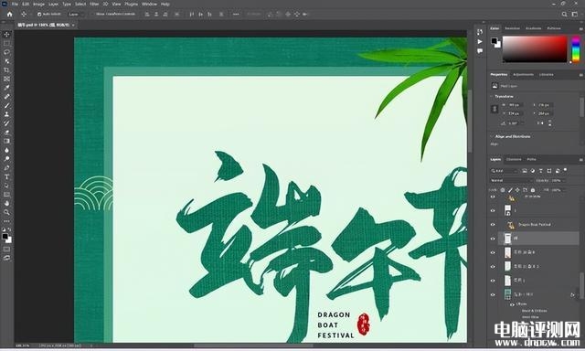The height and width of the screenshot is (351, 585).
Task: Open the Color panel menu
Action: (x=580, y=28)
